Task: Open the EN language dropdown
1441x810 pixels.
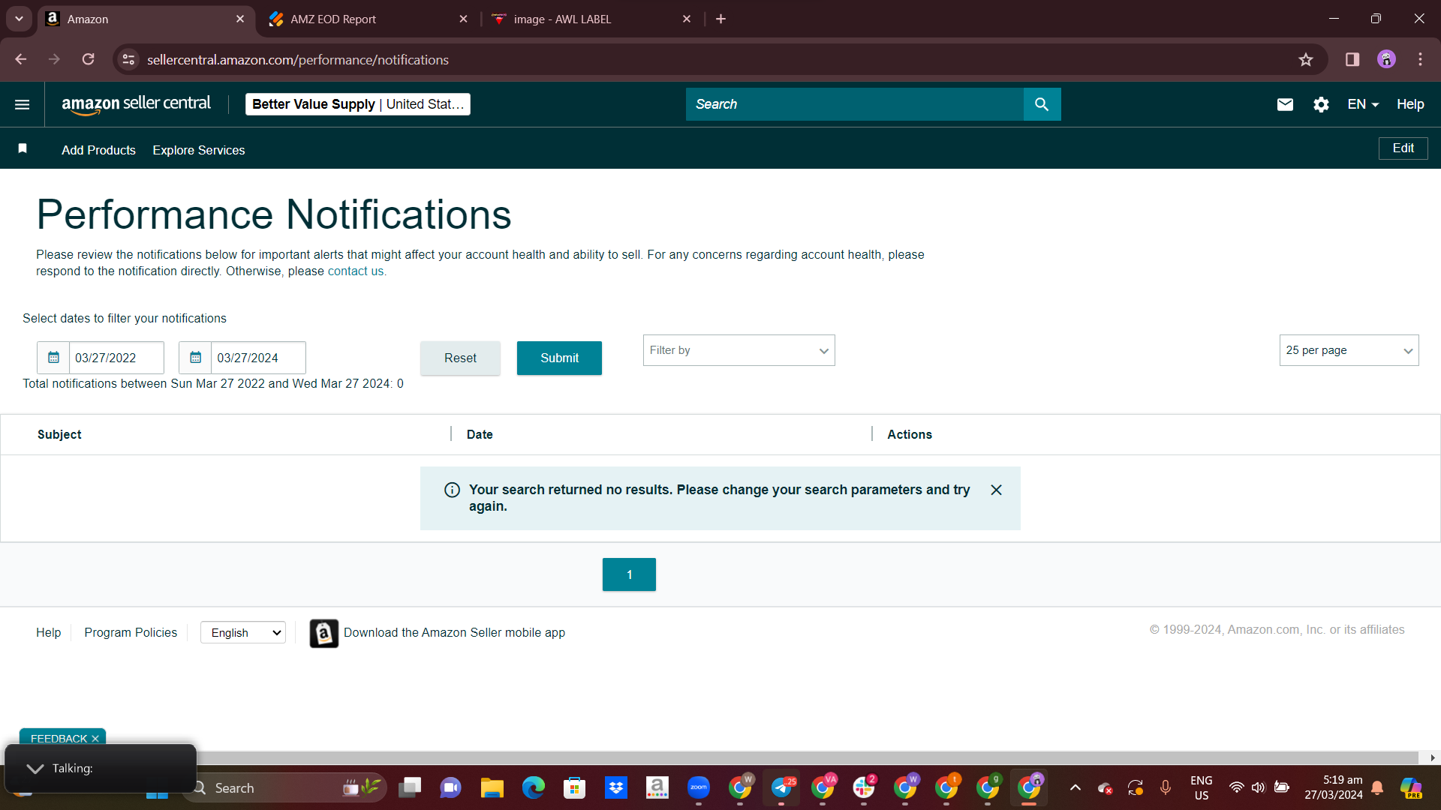Action: [x=1363, y=104]
